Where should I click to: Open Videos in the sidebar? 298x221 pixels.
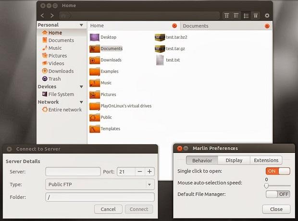tap(53, 63)
